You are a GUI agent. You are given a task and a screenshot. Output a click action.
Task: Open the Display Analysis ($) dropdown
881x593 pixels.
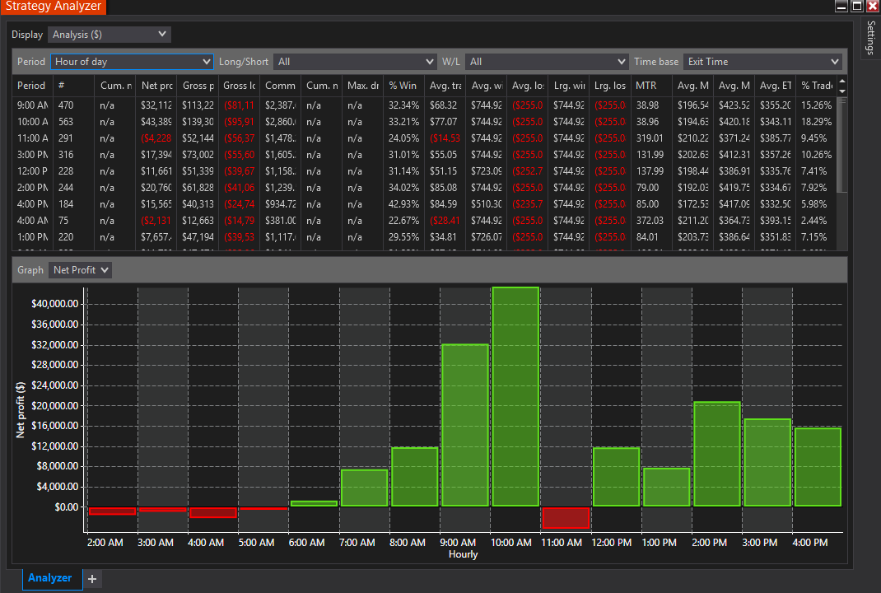(109, 35)
